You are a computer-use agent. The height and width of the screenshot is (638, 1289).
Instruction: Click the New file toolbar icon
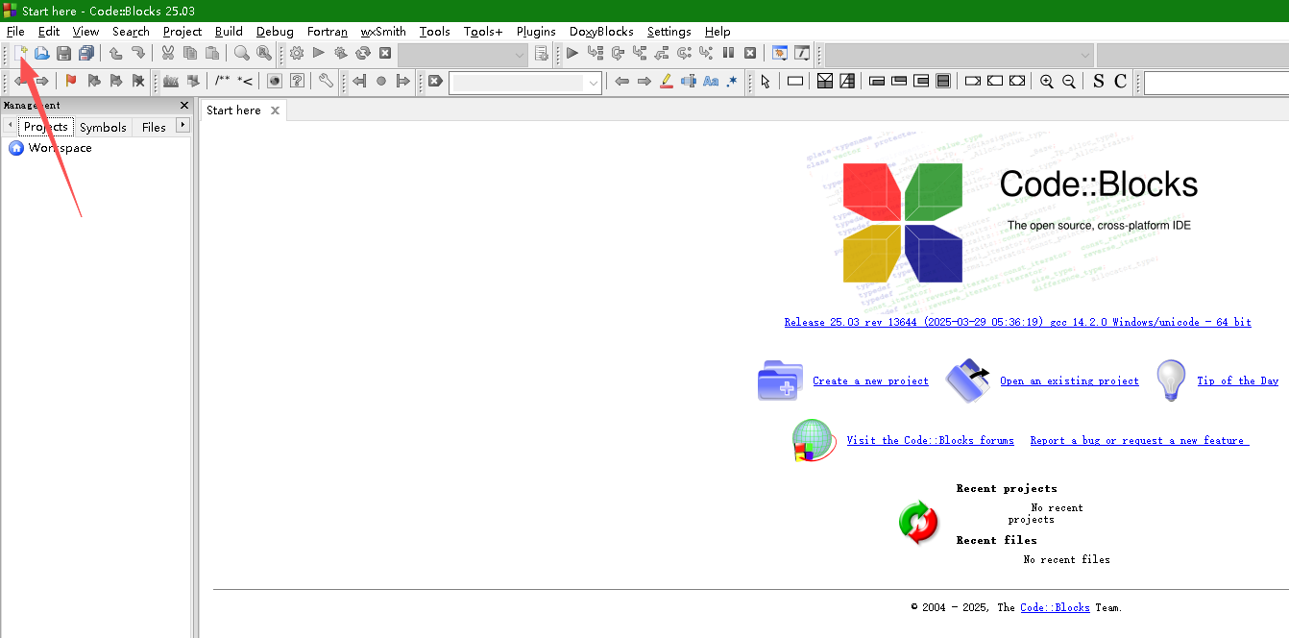(20, 54)
